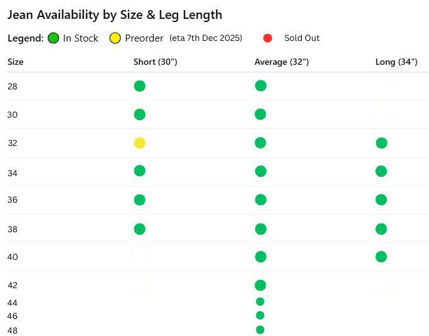Choose size 32 Long in-stock dot
Image resolution: width=429 pixels, height=336 pixels.
[381, 143]
